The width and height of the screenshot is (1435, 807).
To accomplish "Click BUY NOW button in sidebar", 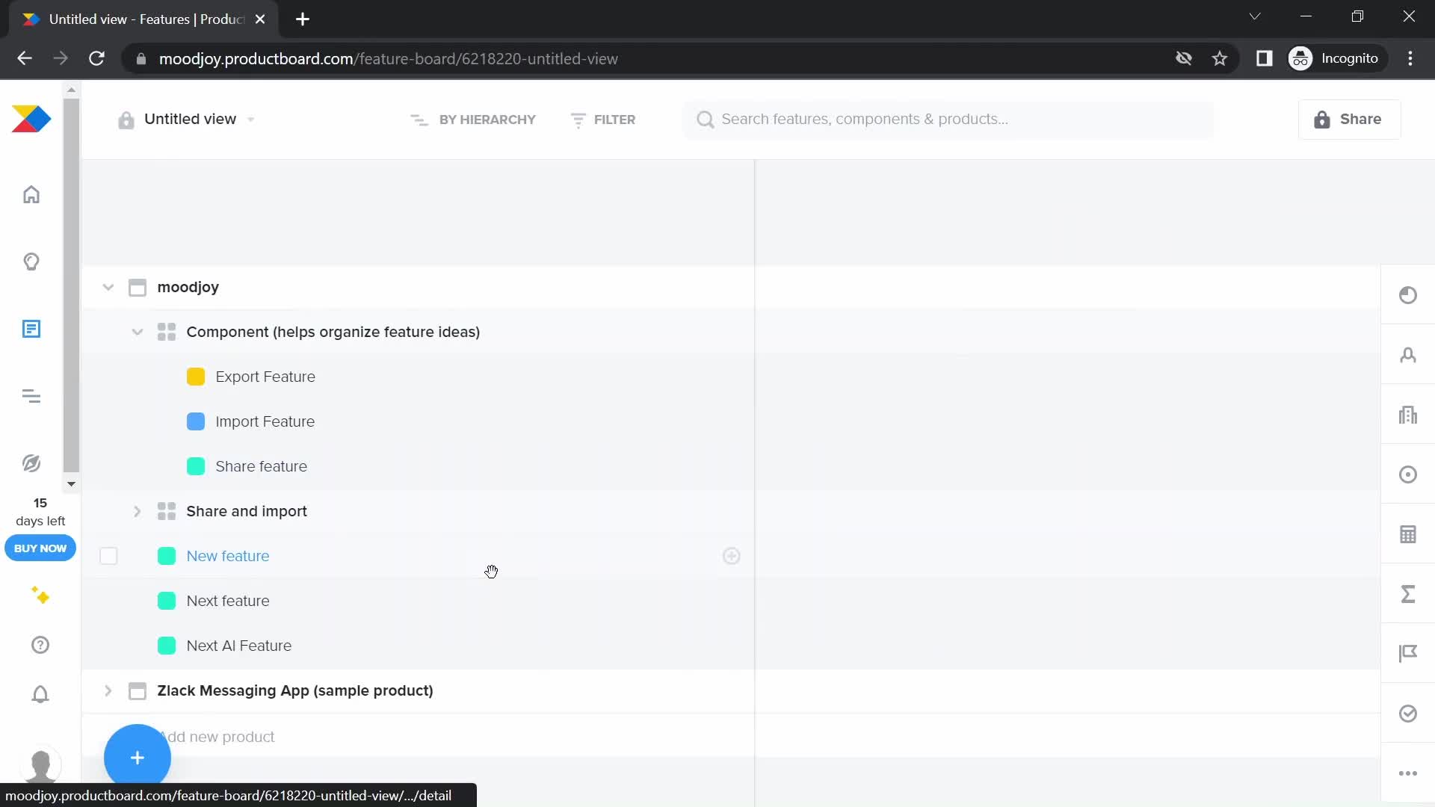I will (x=40, y=549).
